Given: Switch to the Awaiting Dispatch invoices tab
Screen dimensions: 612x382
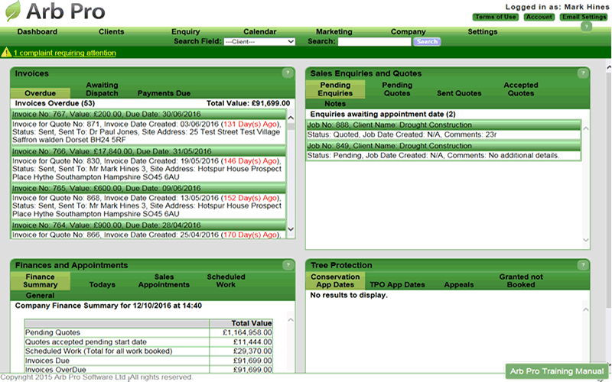Looking at the screenshot, I should [x=102, y=89].
